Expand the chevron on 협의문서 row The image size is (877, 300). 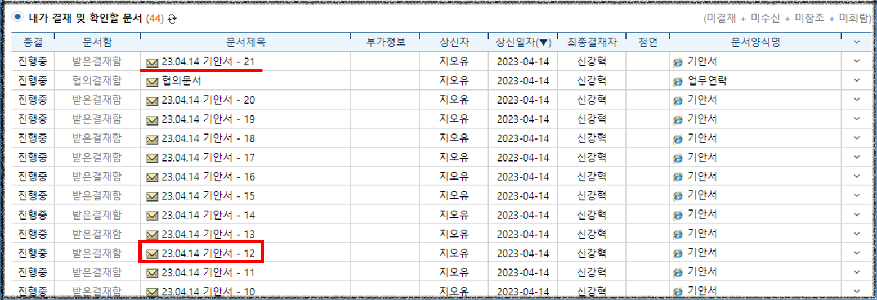[x=857, y=80]
